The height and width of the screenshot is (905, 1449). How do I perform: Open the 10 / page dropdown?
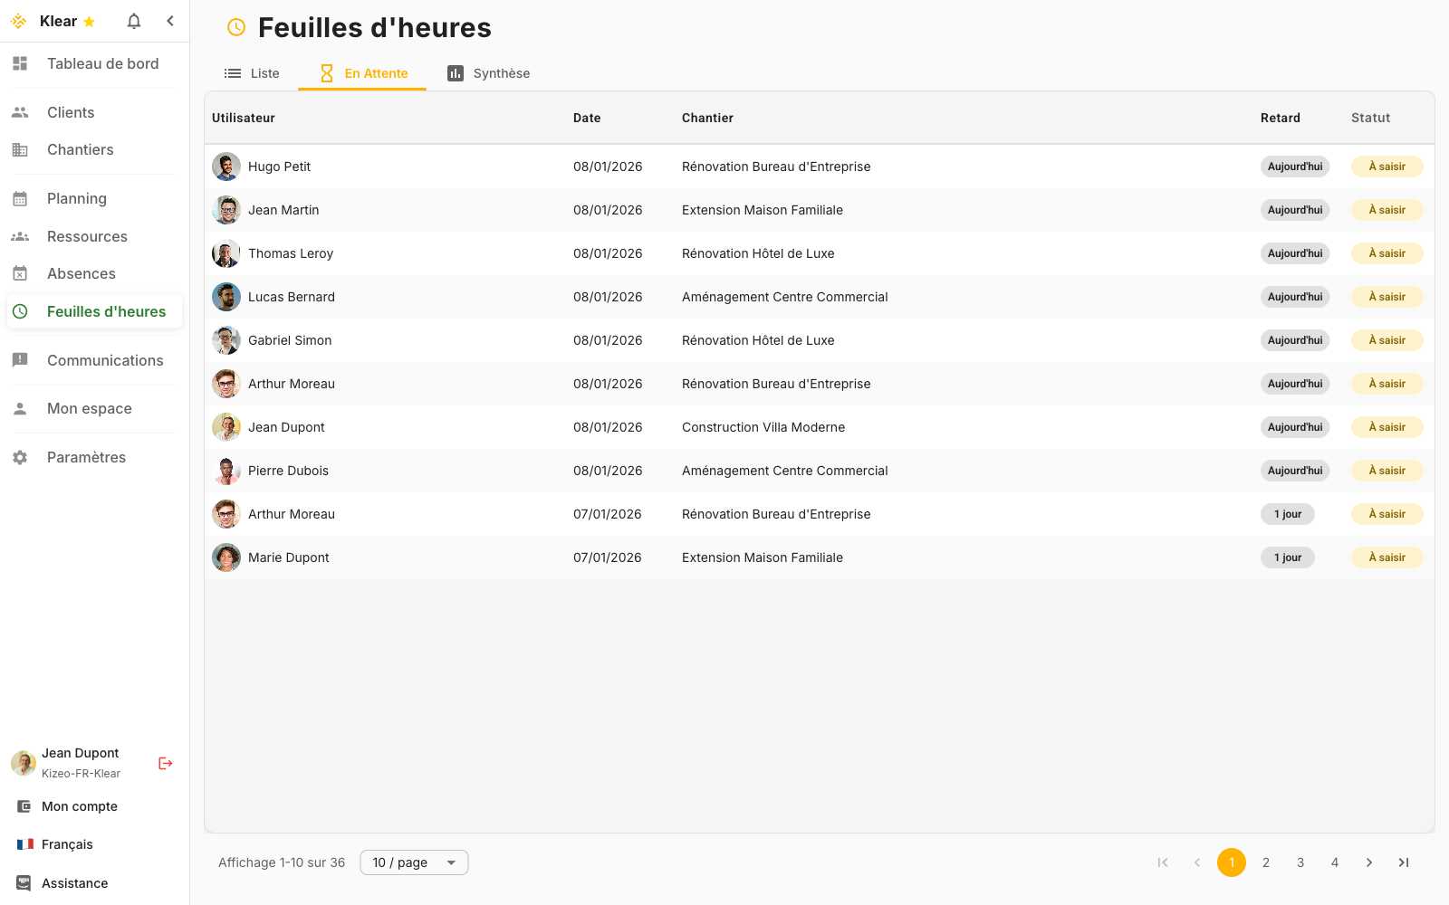[414, 862]
